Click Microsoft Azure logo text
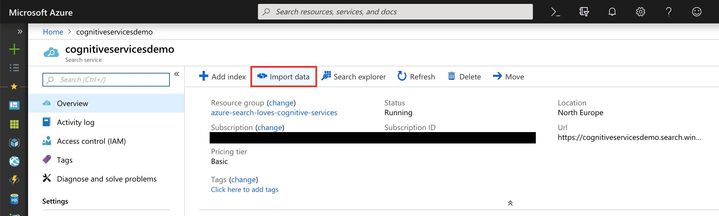Image resolution: width=719 pixels, height=216 pixels. click(41, 12)
